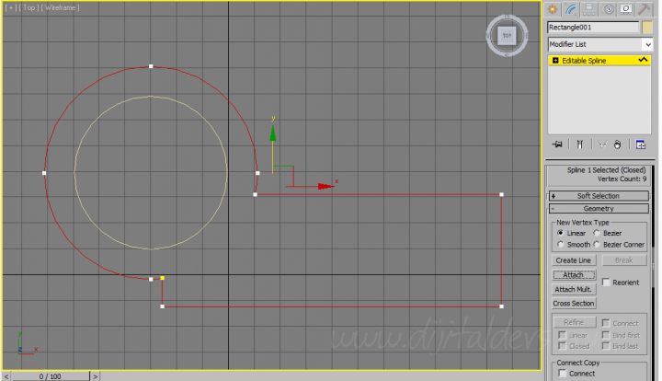Click the gizmo X axis red arrow
The height and width of the screenshot is (381, 662).
[x=325, y=186]
